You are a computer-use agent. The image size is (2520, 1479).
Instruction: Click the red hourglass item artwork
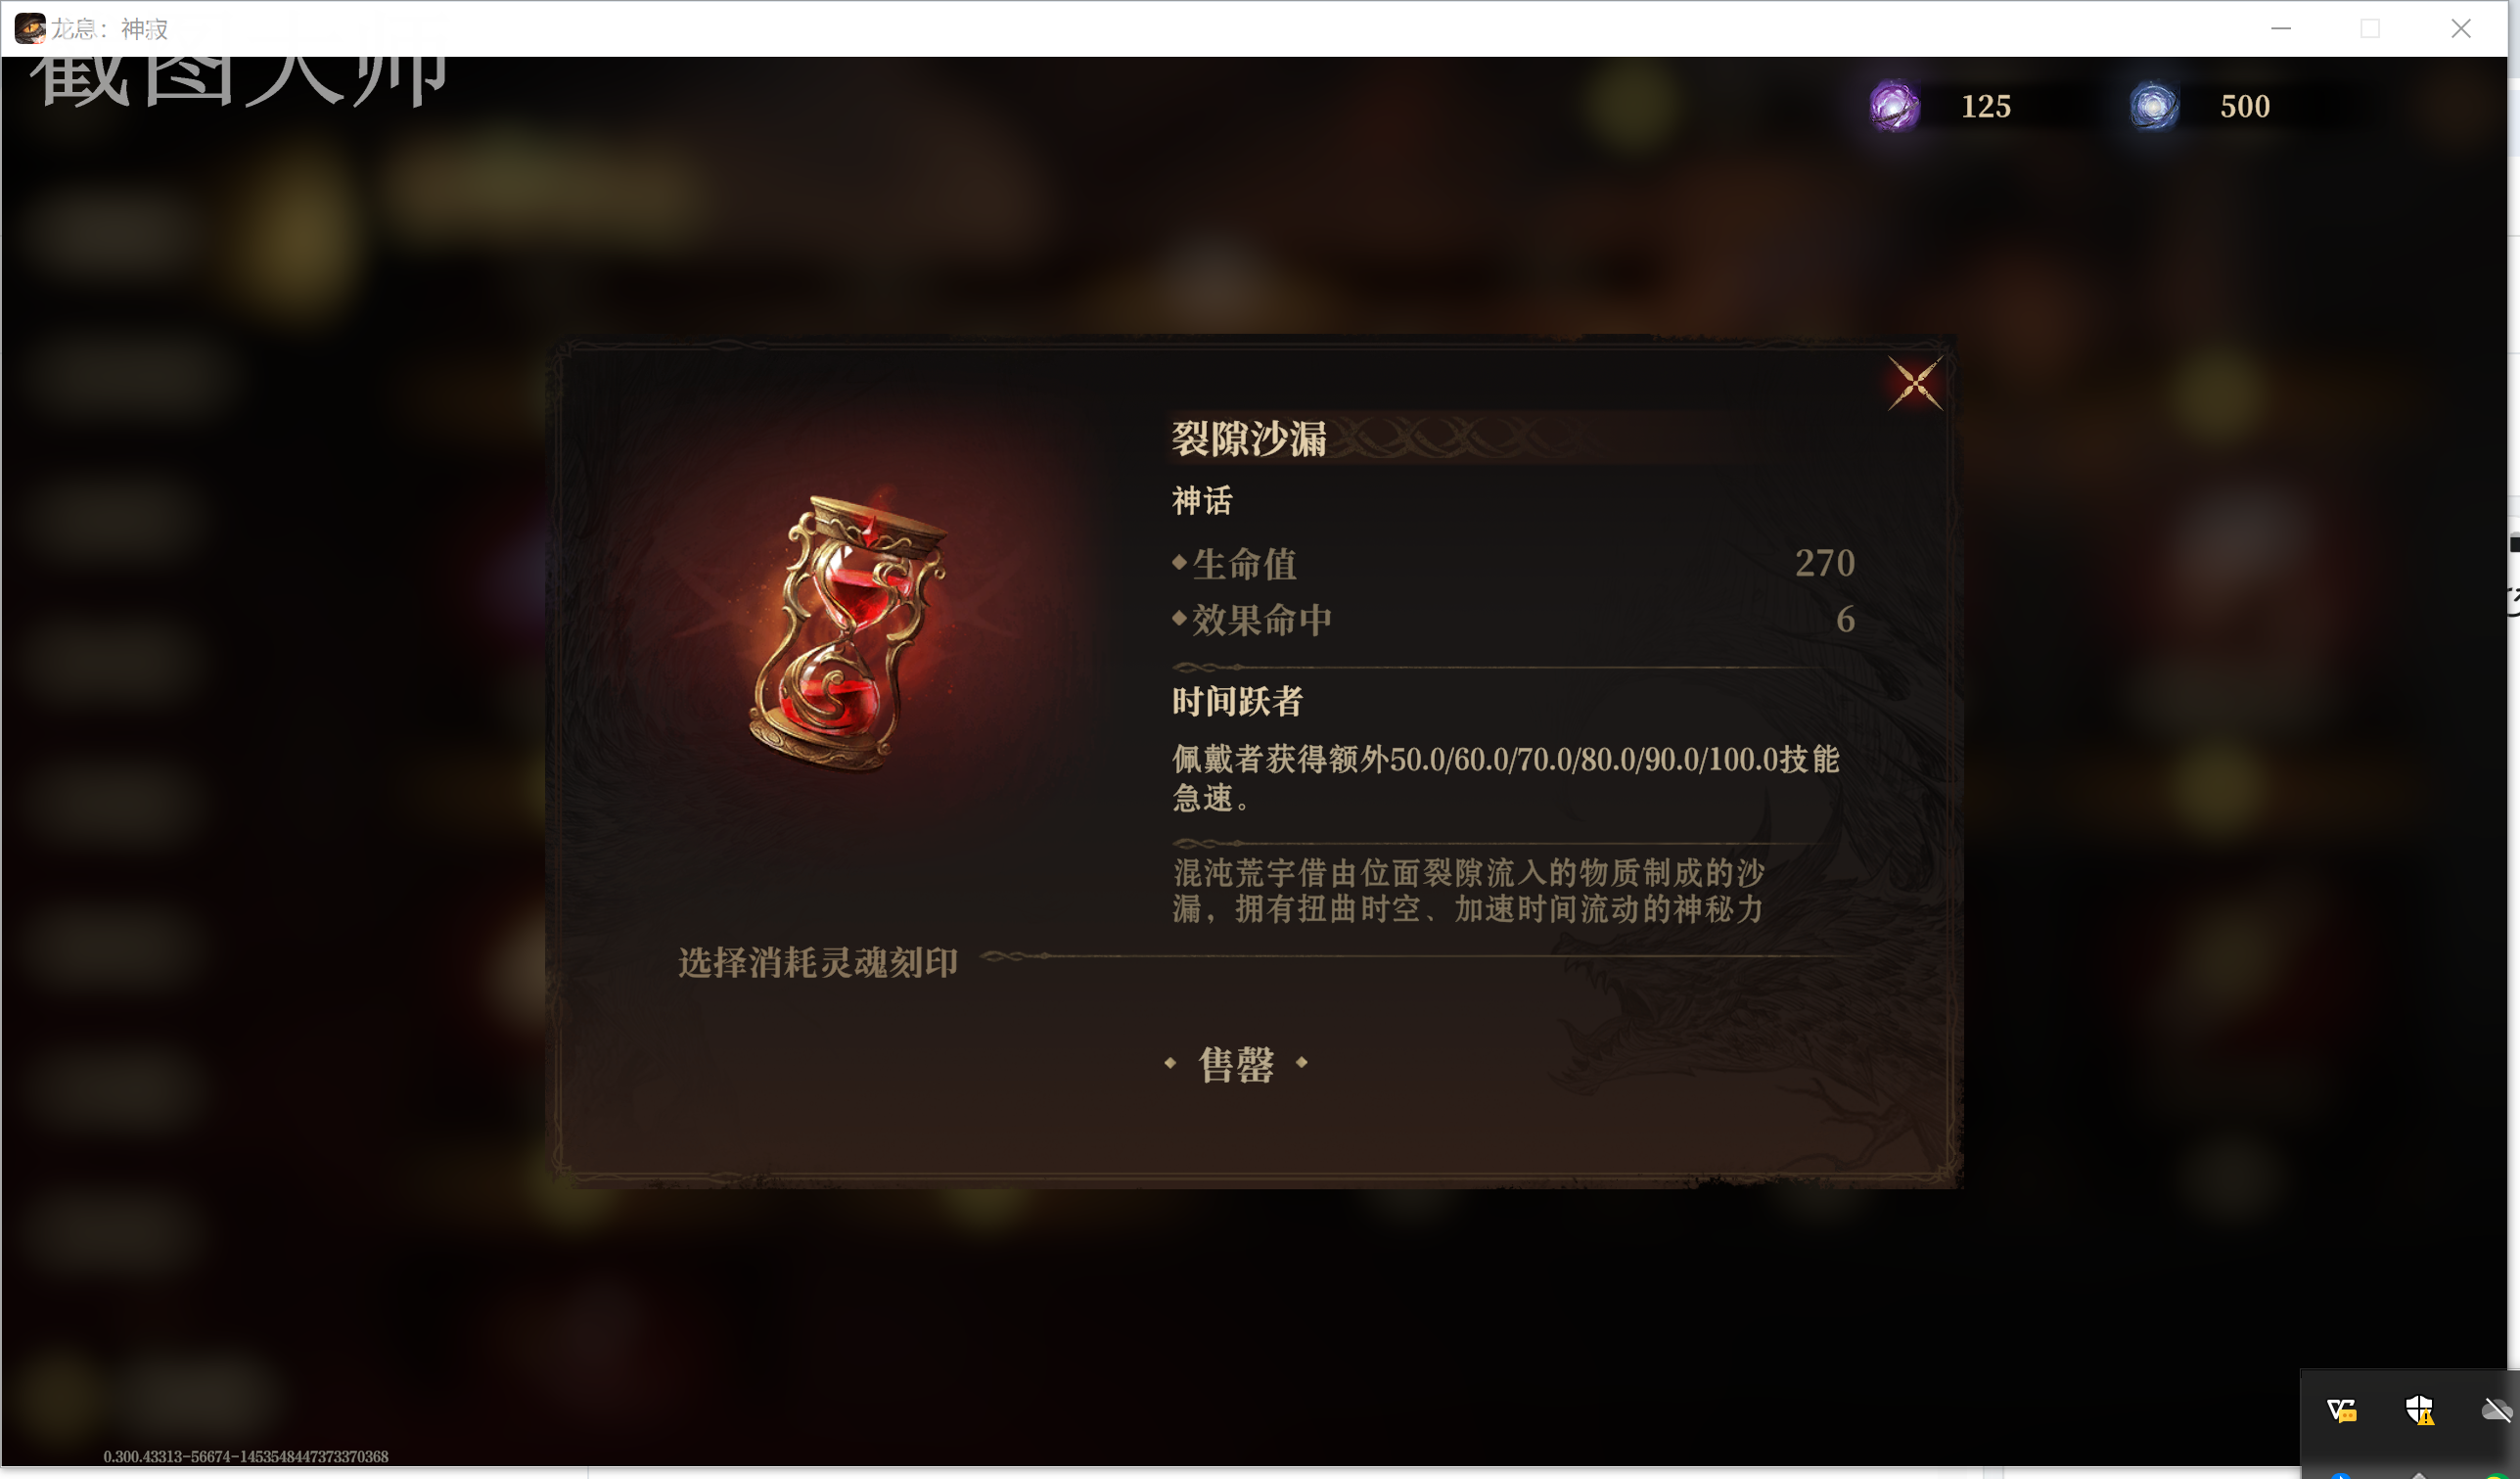coord(848,633)
